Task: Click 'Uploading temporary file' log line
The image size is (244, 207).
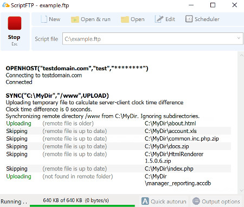Action: click(94, 102)
